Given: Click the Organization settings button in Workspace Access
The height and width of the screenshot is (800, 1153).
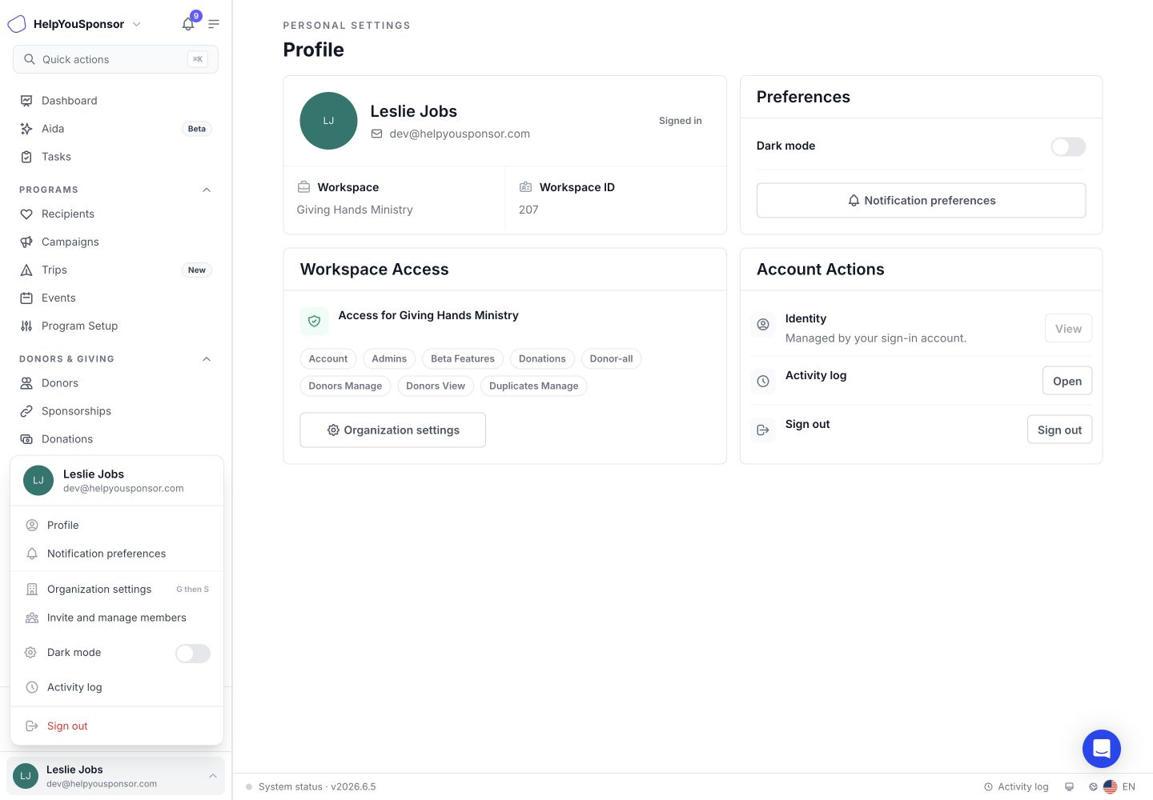Looking at the screenshot, I should pos(392,430).
